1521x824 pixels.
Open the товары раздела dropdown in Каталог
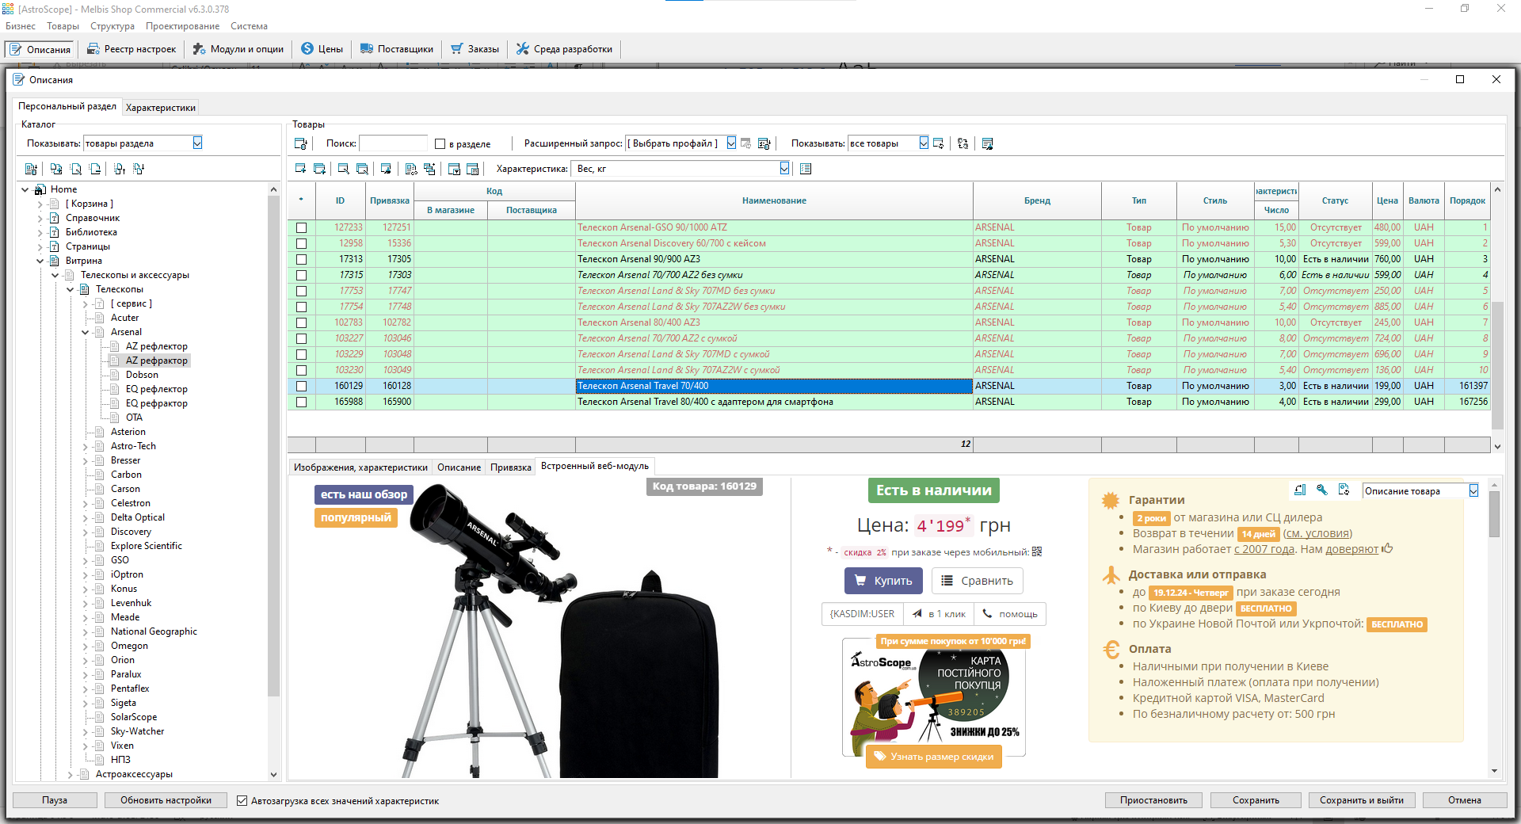(x=197, y=143)
